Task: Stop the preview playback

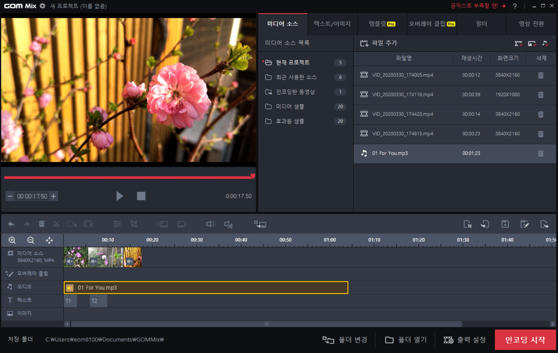Action: point(141,196)
